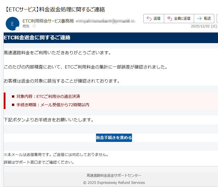Screen dimensions: 218x187
Task: Click the sender avatar circle labeled E
Action: pyautogui.click(x=12, y=24)
